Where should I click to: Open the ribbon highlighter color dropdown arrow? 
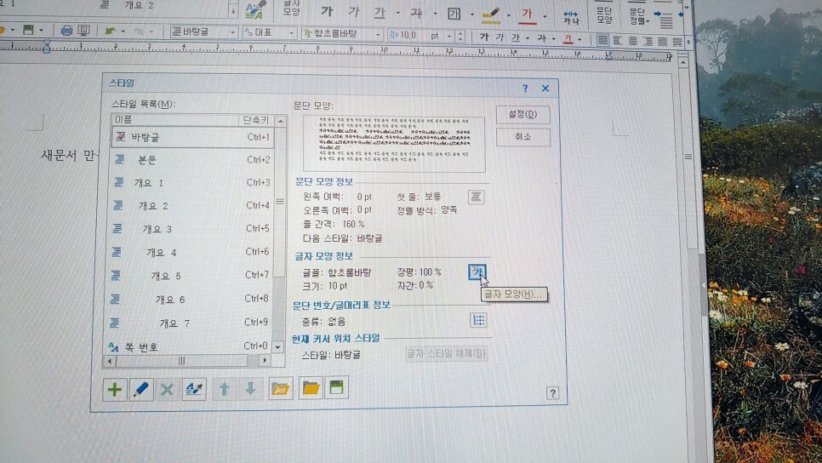(509, 15)
